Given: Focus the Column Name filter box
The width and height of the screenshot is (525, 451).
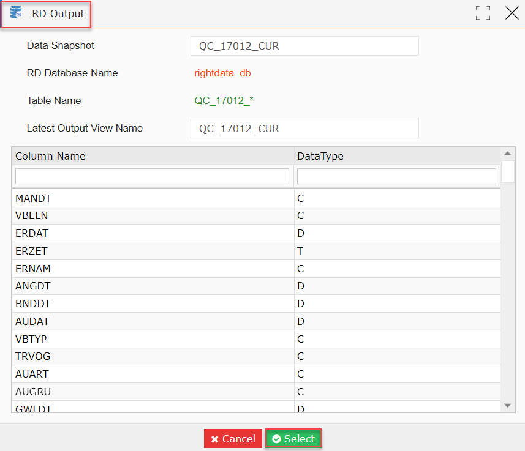Looking at the screenshot, I should (152, 176).
